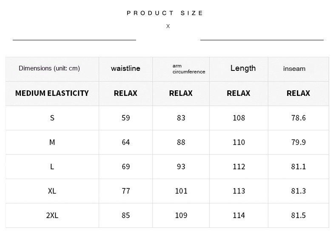The height and width of the screenshot is (241, 336).
Task: Click the arm circumference value 101 for XL
Action: coord(181,191)
